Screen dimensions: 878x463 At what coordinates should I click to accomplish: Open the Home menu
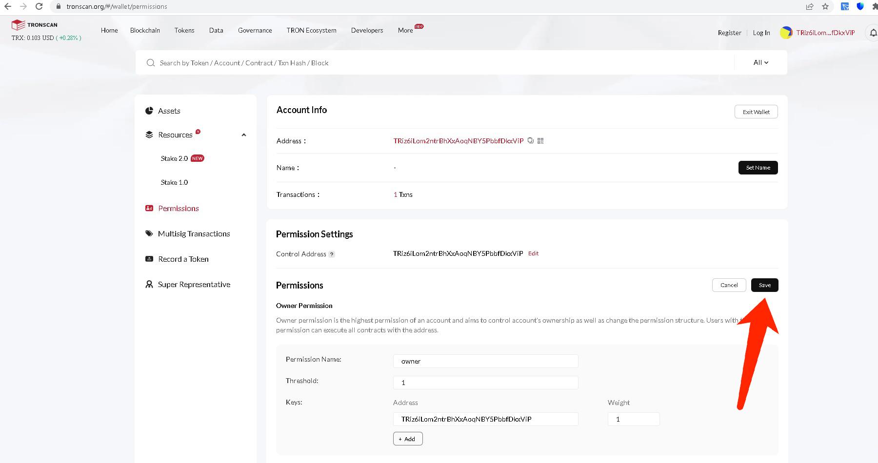click(109, 30)
